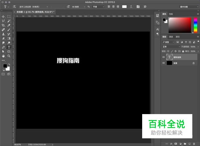This screenshot has height=146, width=200.
Task: Click the center text alignment button
Action: pos(114,6)
